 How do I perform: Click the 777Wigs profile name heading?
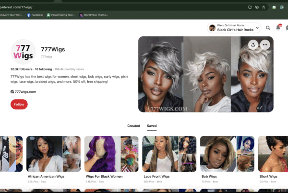coord(53,49)
